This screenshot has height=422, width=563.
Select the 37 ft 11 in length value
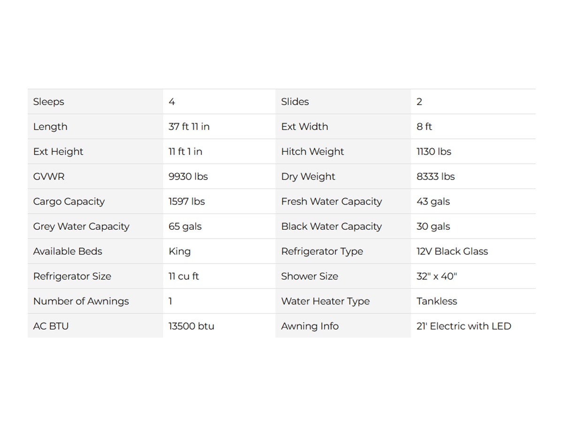click(x=189, y=127)
